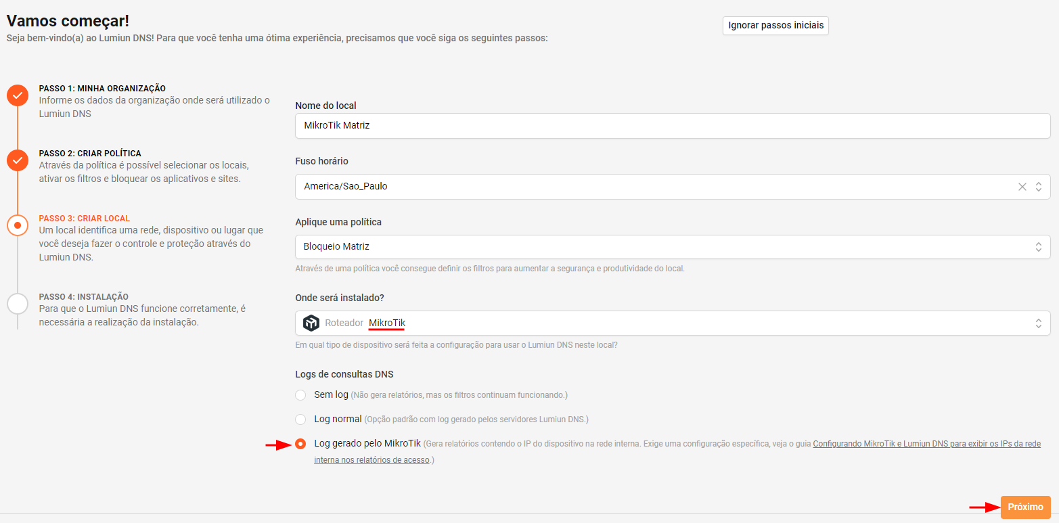This screenshot has width=1059, height=523.
Task: Click the Logs de consultas DNS label
Action: click(344, 374)
